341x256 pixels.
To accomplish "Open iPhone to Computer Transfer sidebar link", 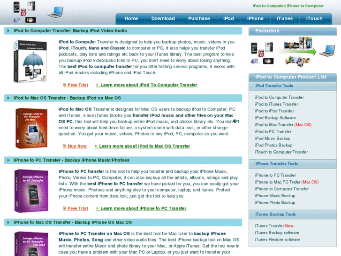I will coord(281,189).
